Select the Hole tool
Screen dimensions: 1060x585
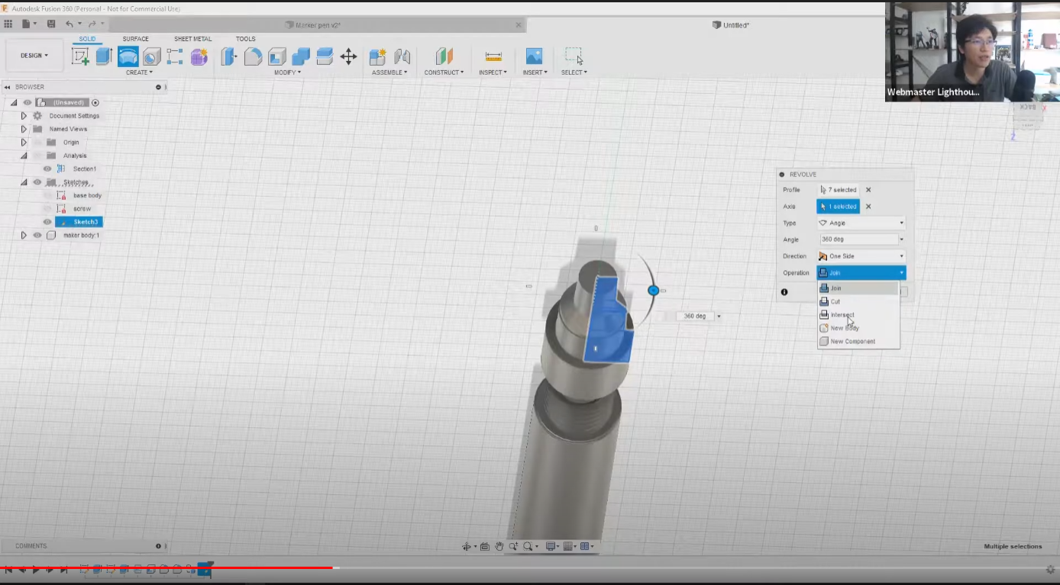pyautogui.click(x=151, y=56)
